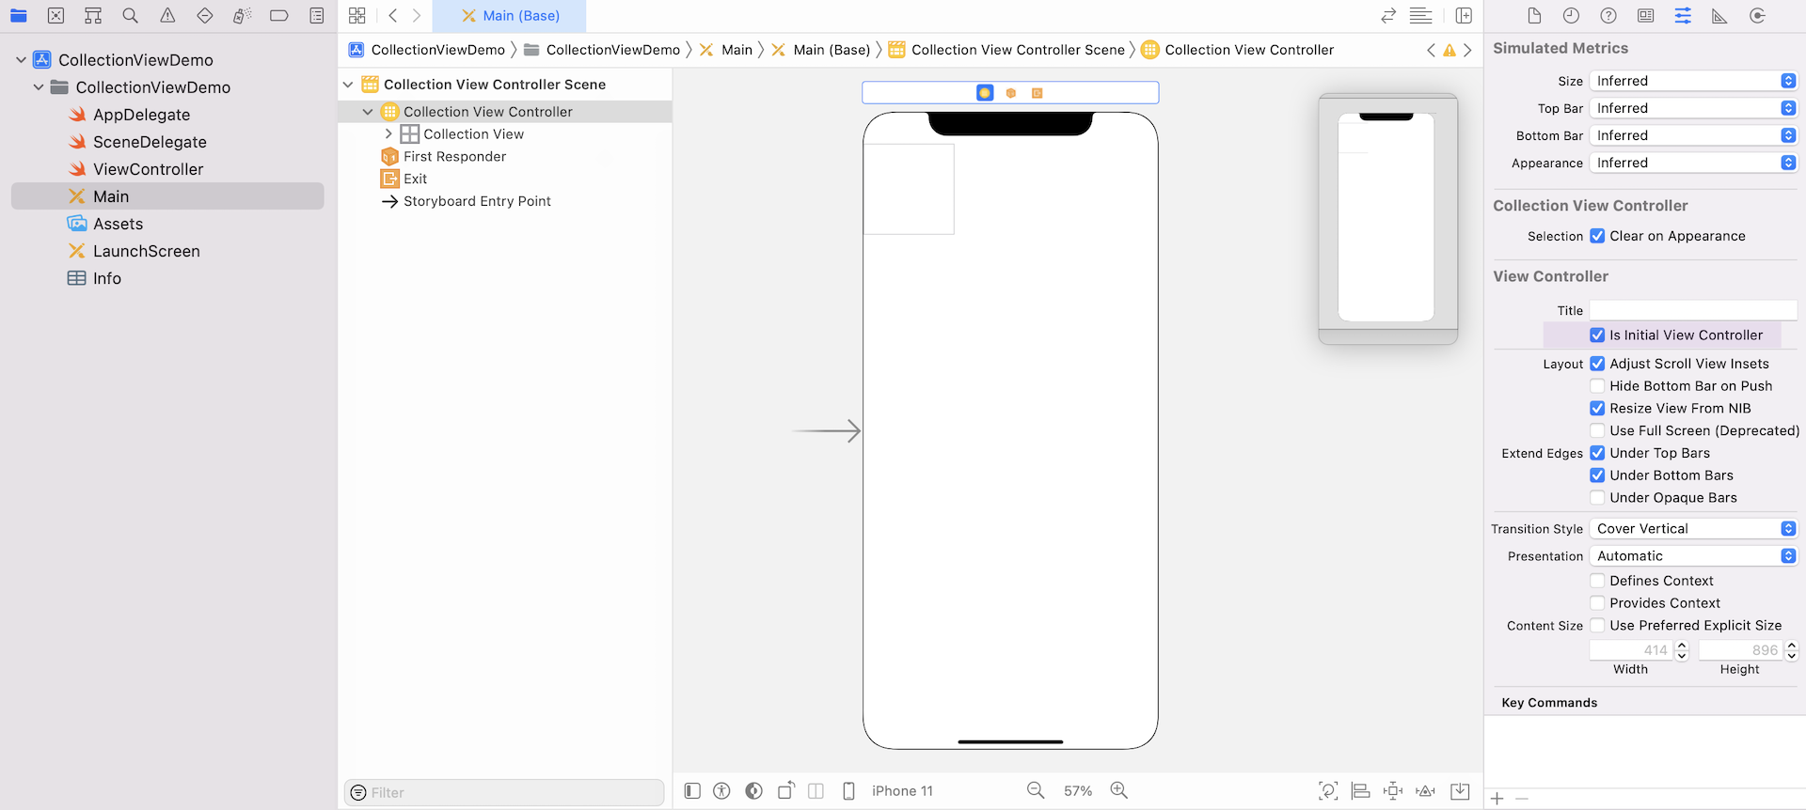Screen dimensions: 1806x810
Task: Toggle the document outline panel icon
Action: (692, 791)
